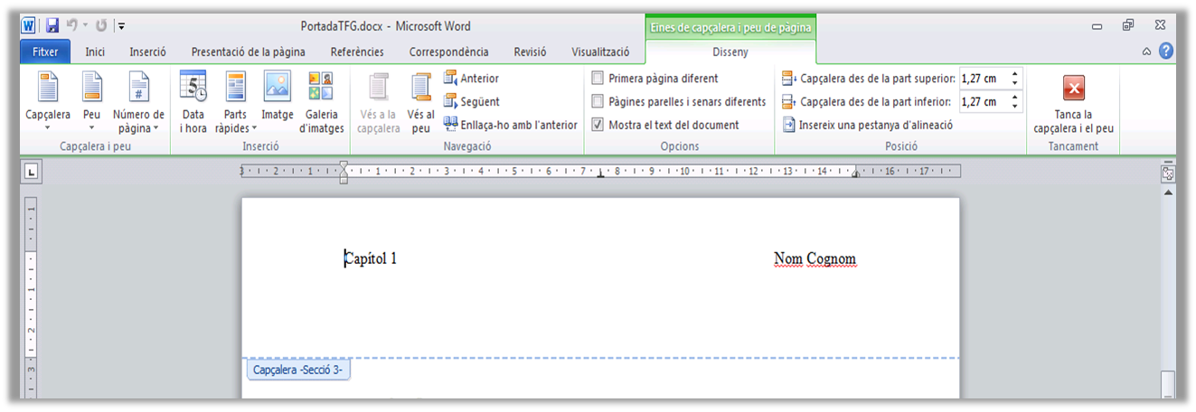Viewport: 1196px width, 412px height.
Task: Open Galeria d'imatges clip art
Action: tap(321, 102)
